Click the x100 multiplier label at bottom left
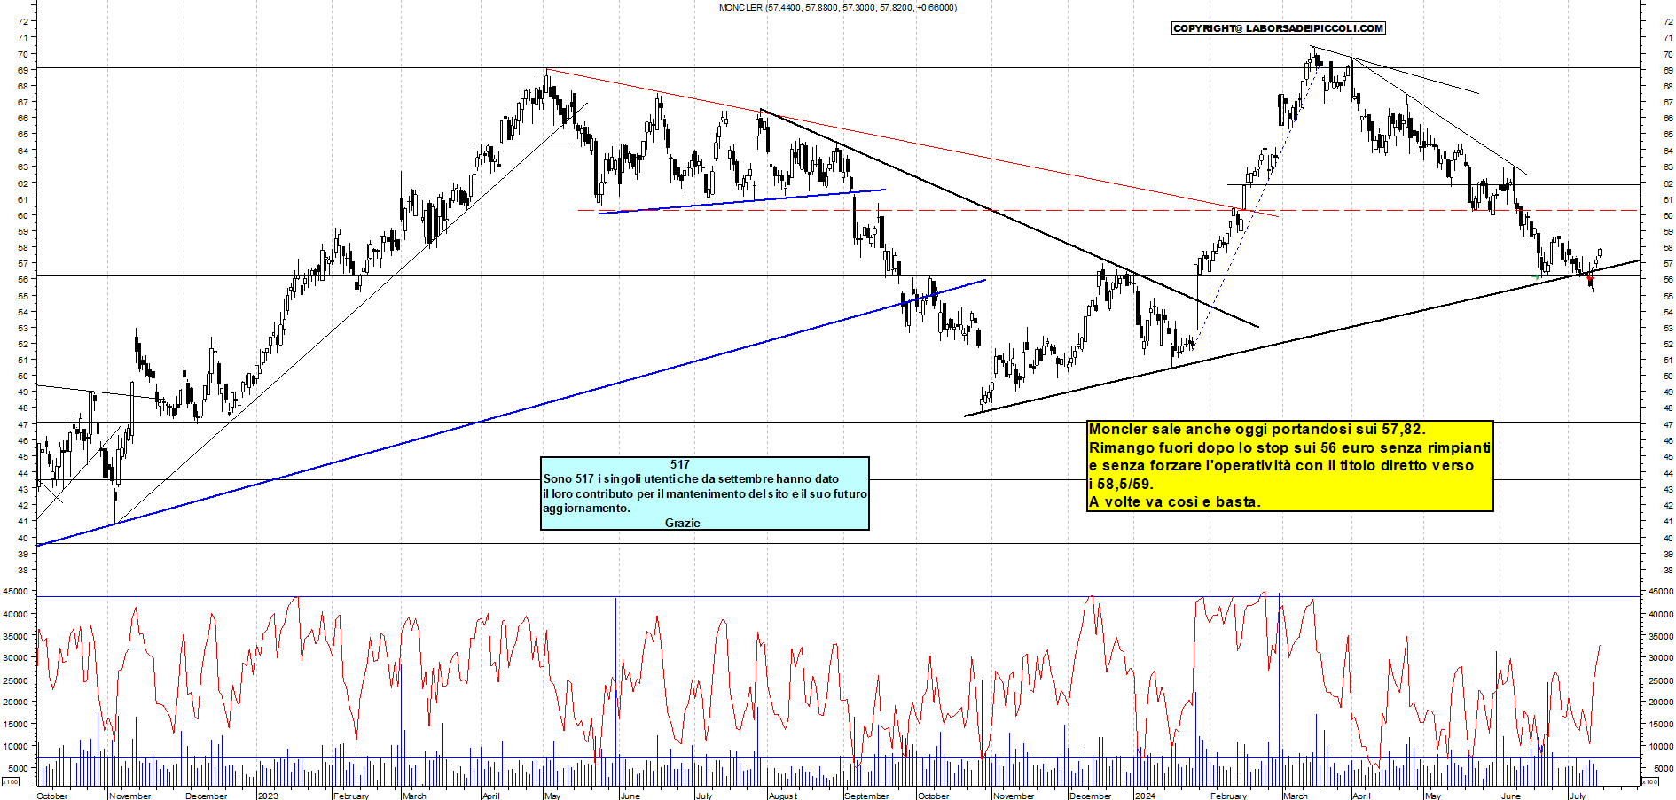This screenshot has height=800, width=1676. click(11, 781)
